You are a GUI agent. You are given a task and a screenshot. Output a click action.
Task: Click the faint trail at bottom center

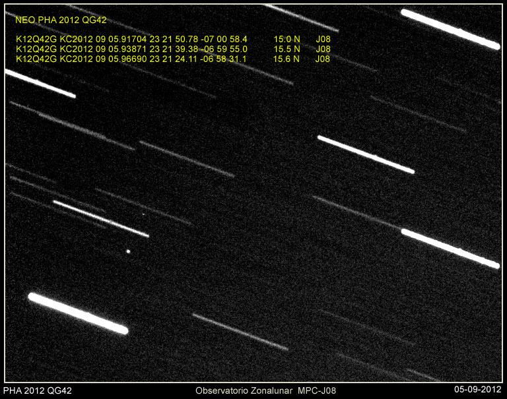[240, 332]
